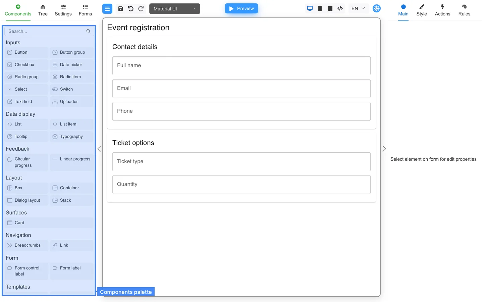Save the form with the floppy icon

pos(121,9)
